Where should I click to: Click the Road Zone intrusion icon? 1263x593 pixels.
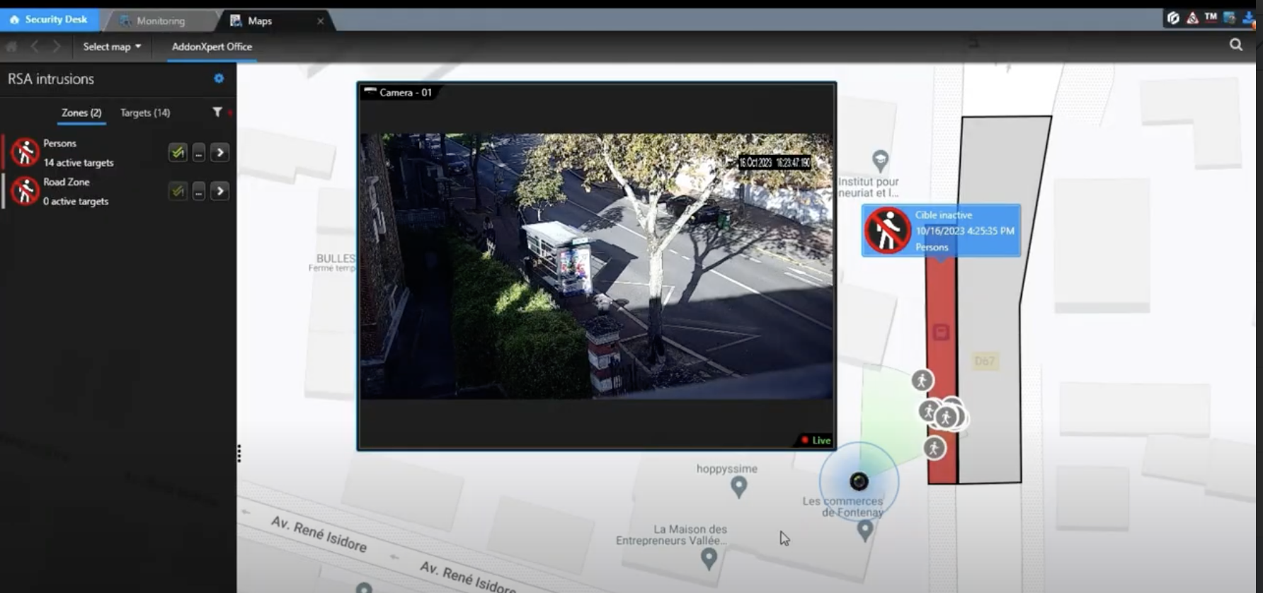(x=25, y=191)
